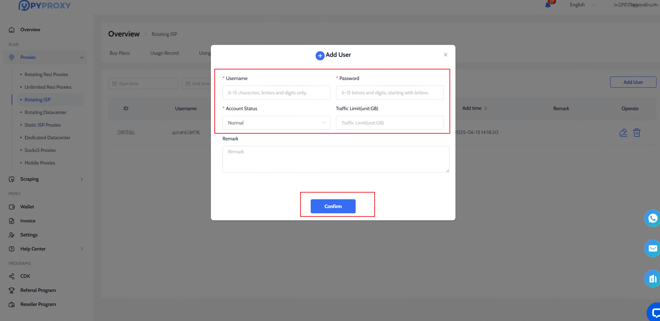Image resolution: width=660 pixels, height=321 pixels.
Task: Select Static ISP Proxies in sidebar
Action: [x=43, y=125]
